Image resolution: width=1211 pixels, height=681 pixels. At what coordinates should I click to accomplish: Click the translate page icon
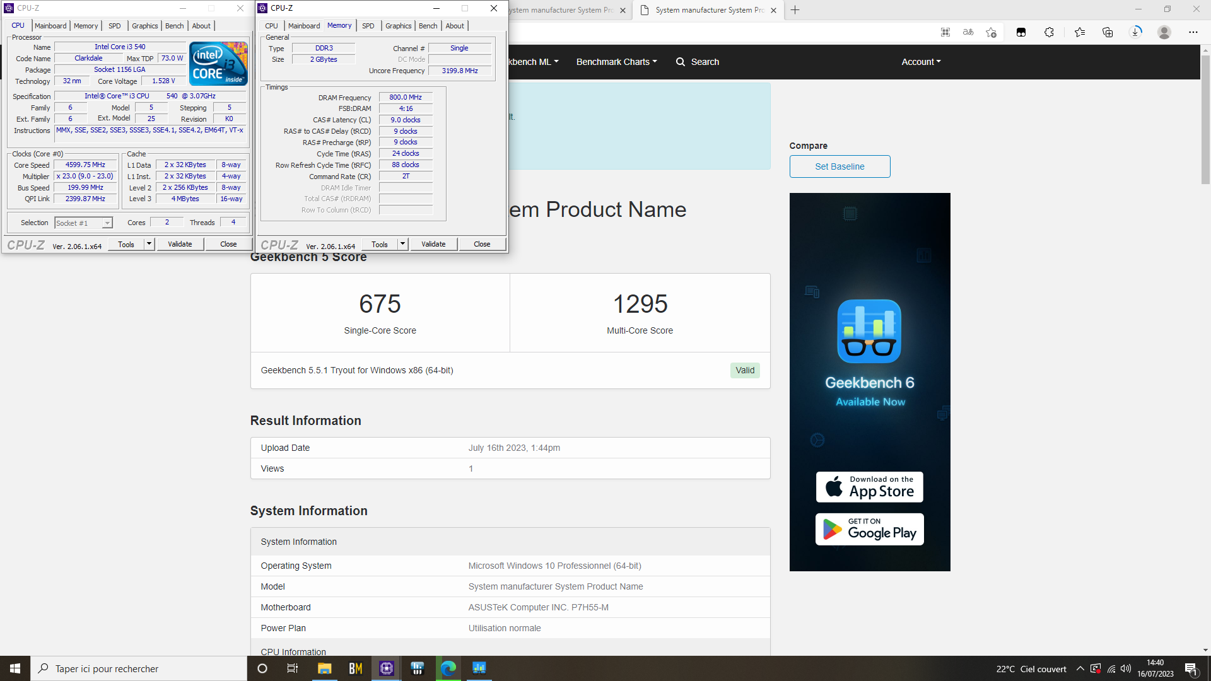(968, 32)
